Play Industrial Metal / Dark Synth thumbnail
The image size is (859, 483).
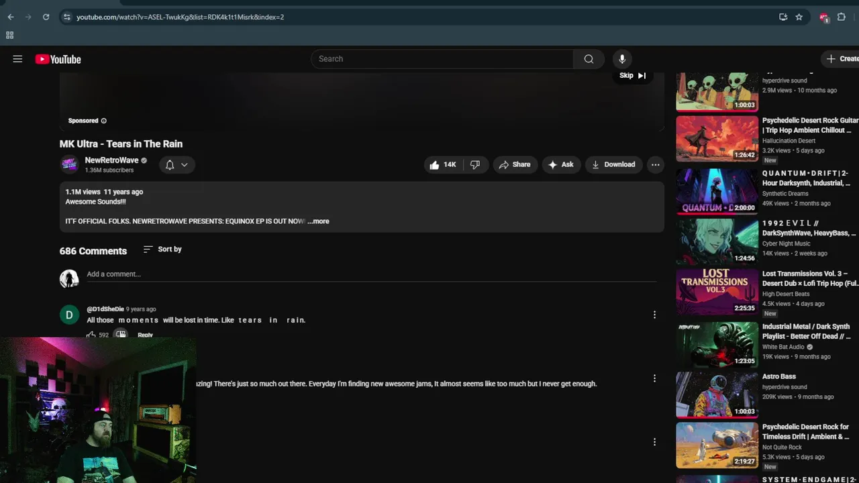point(717,345)
